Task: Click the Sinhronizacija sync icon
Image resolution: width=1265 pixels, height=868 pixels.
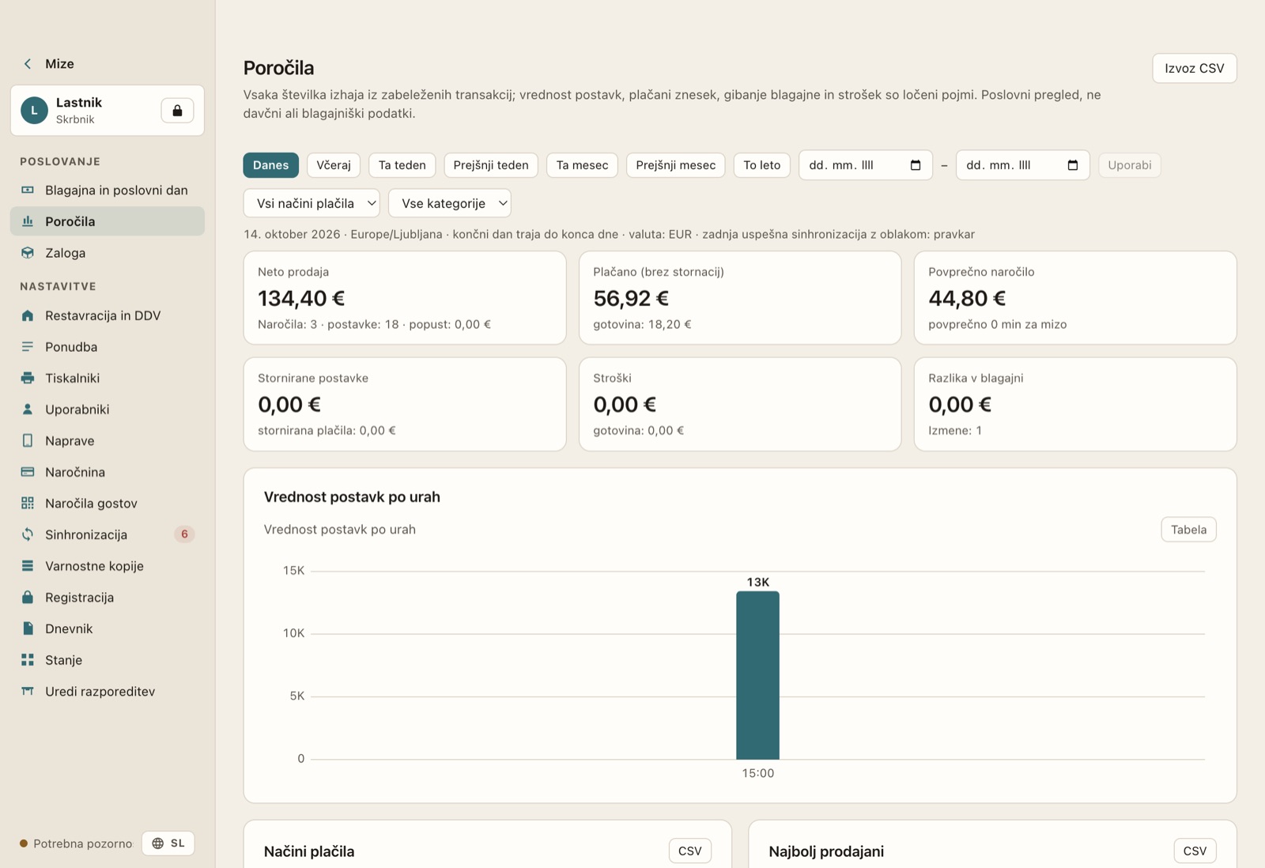Action: (28, 534)
